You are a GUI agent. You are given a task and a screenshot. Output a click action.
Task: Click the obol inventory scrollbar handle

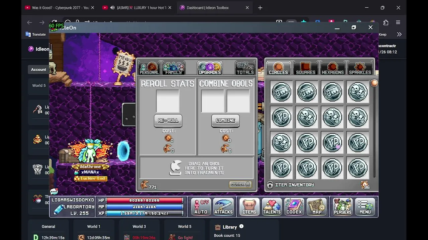coord(374,83)
